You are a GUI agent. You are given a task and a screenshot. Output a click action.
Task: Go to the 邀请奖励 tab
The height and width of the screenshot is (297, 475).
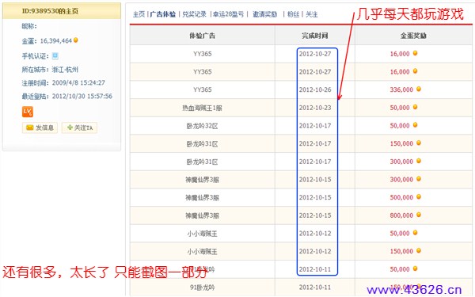264,14
